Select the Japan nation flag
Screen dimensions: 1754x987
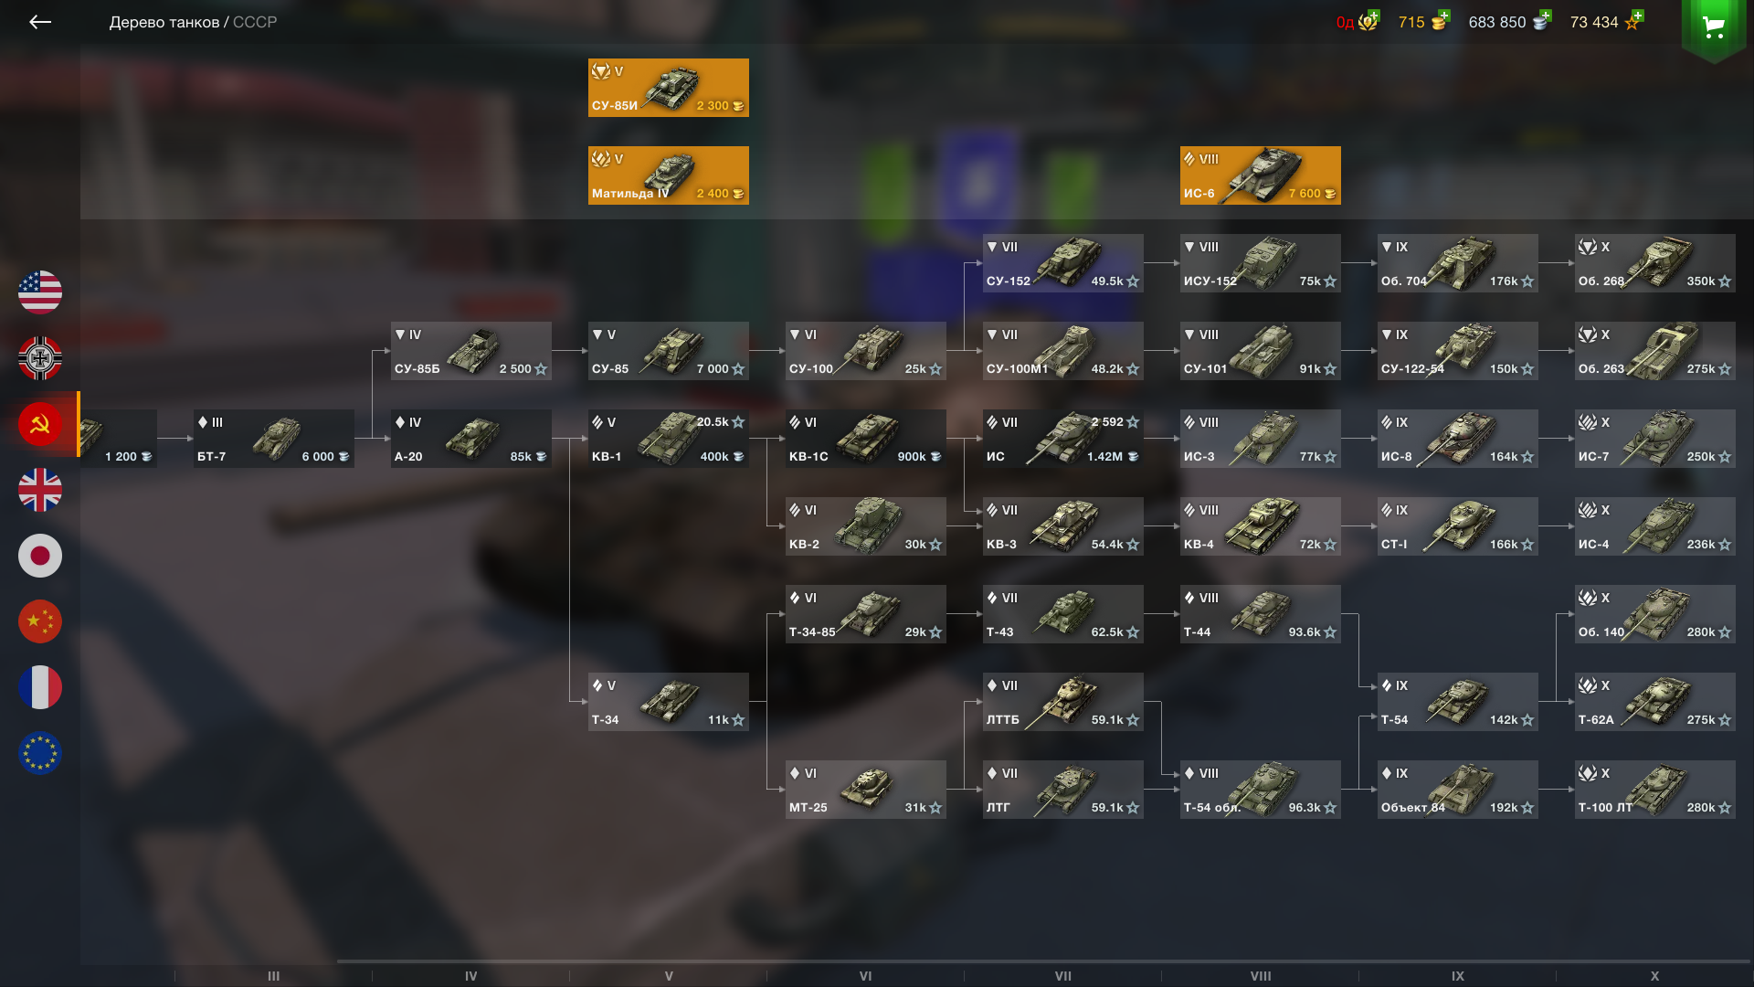click(x=40, y=556)
